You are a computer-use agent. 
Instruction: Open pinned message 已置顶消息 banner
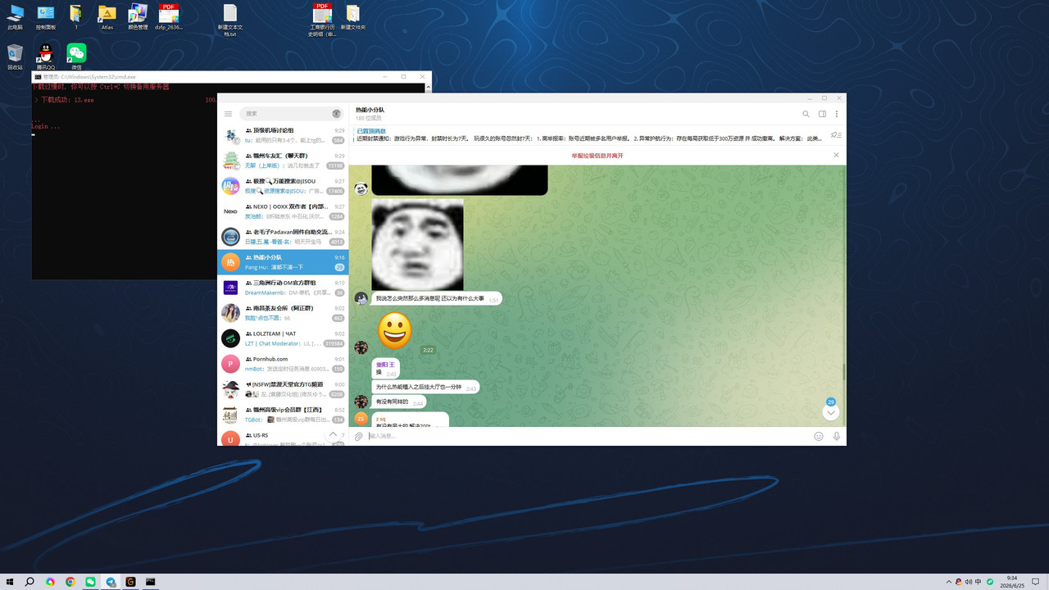(590, 135)
